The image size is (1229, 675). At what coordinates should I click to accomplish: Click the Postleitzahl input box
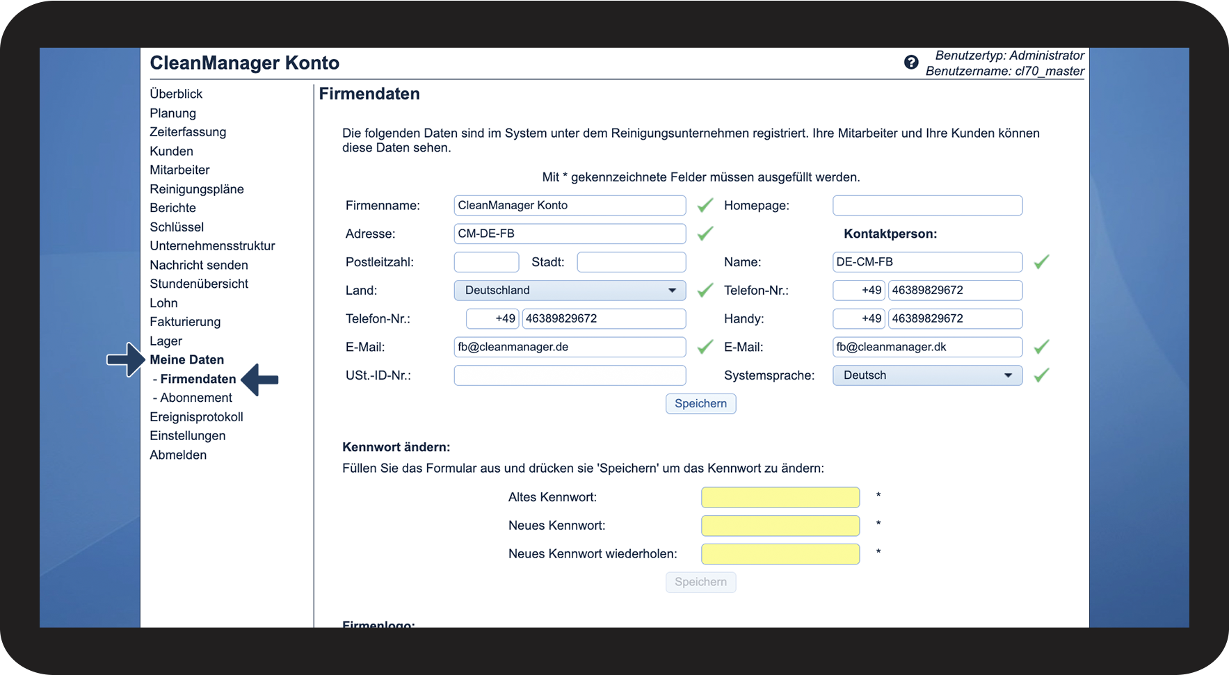pyautogui.click(x=486, y=262)
